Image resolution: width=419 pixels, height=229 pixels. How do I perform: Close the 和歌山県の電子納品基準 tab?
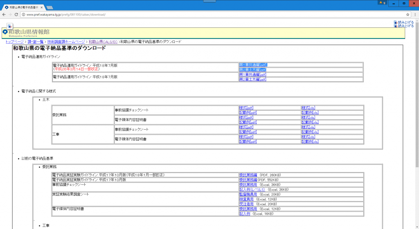coord(41,7)
